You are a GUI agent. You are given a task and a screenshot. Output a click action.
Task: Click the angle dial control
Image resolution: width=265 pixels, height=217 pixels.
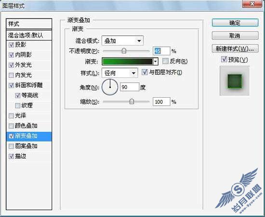pos(110,87)
